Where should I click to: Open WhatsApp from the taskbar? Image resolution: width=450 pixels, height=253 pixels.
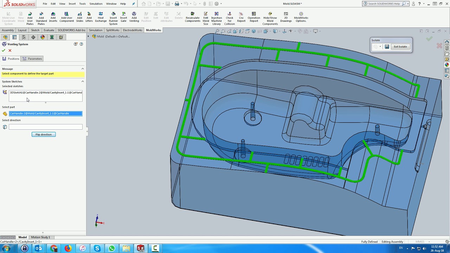tap(111, 248)
